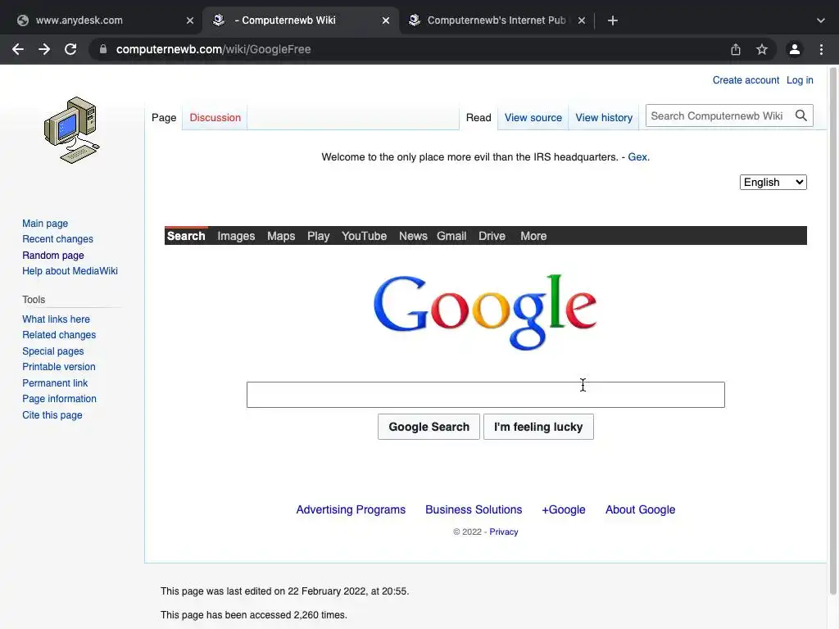Click the I'm feeling lucky button
This screenshot has width=839, height=629.
click(x=538, y=427)
